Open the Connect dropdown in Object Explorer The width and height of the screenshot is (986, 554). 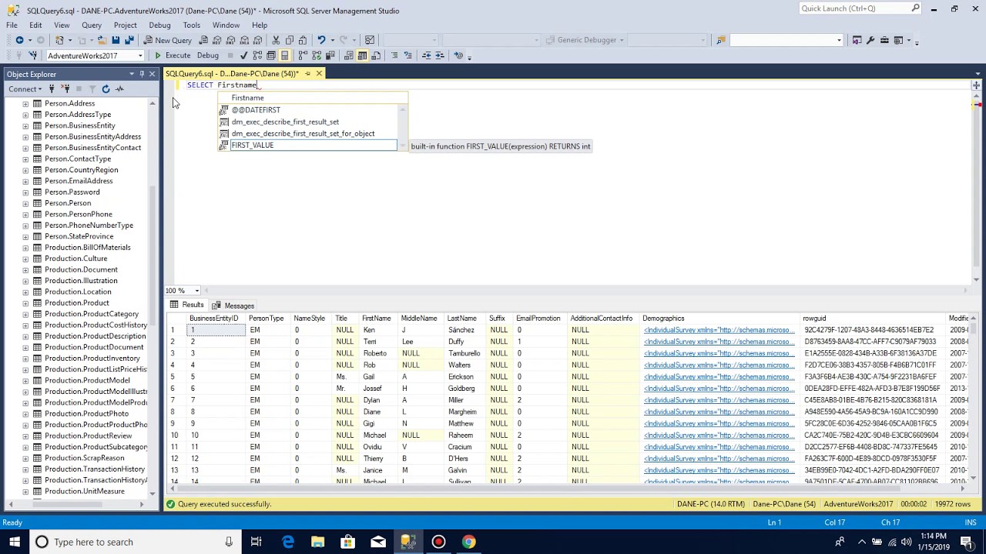point(25,89)
